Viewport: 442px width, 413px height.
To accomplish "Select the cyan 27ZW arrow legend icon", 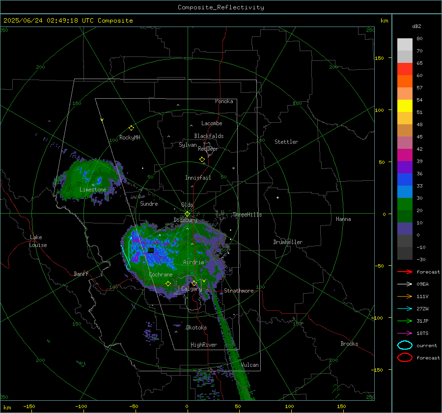I will (x=405, y=309).
